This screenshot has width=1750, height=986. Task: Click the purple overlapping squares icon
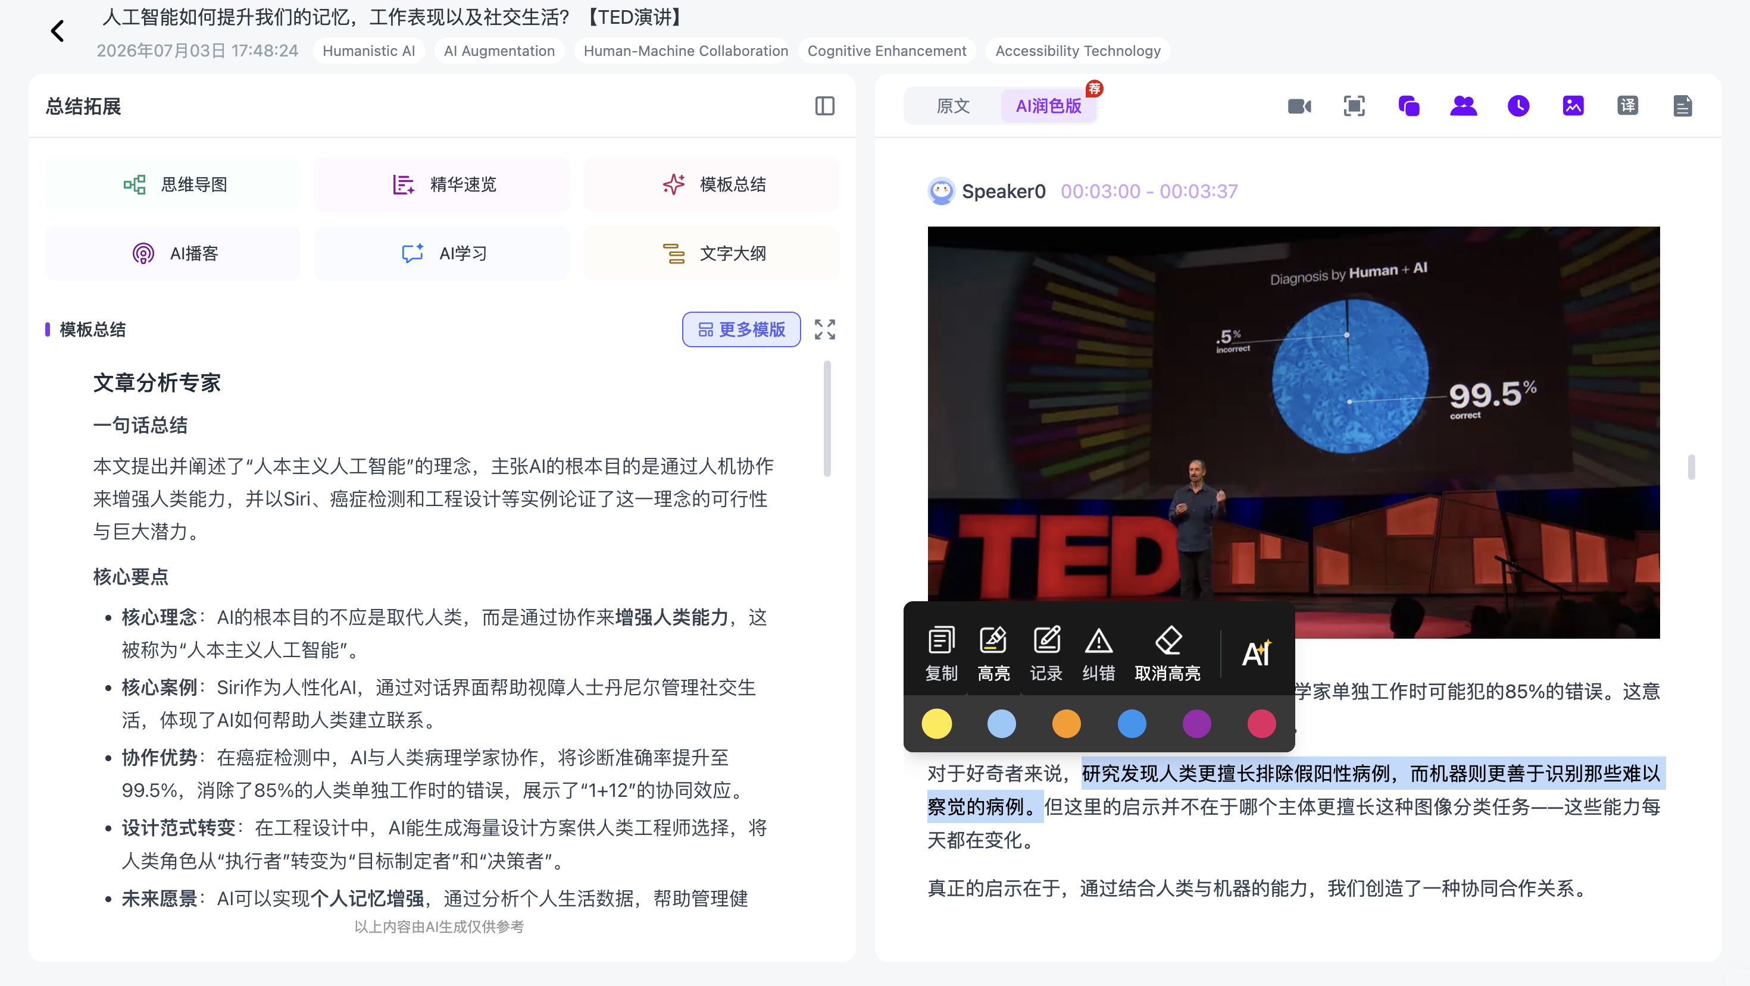click(x=1409, y=106)
